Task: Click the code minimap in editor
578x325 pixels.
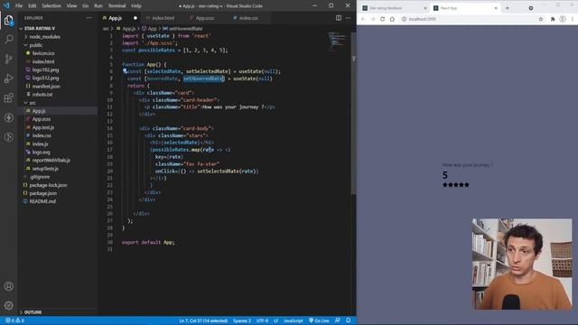Action: pos(337,42)
